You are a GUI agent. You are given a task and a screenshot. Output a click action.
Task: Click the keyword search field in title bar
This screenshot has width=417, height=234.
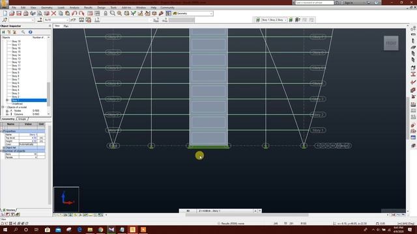coord(314,3)
